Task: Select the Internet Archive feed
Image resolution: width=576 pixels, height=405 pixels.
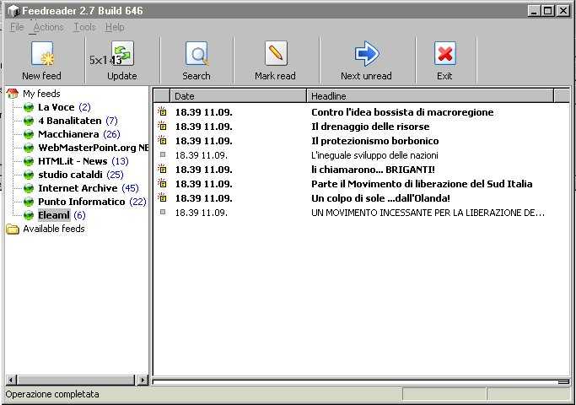Action: point(78,188)
